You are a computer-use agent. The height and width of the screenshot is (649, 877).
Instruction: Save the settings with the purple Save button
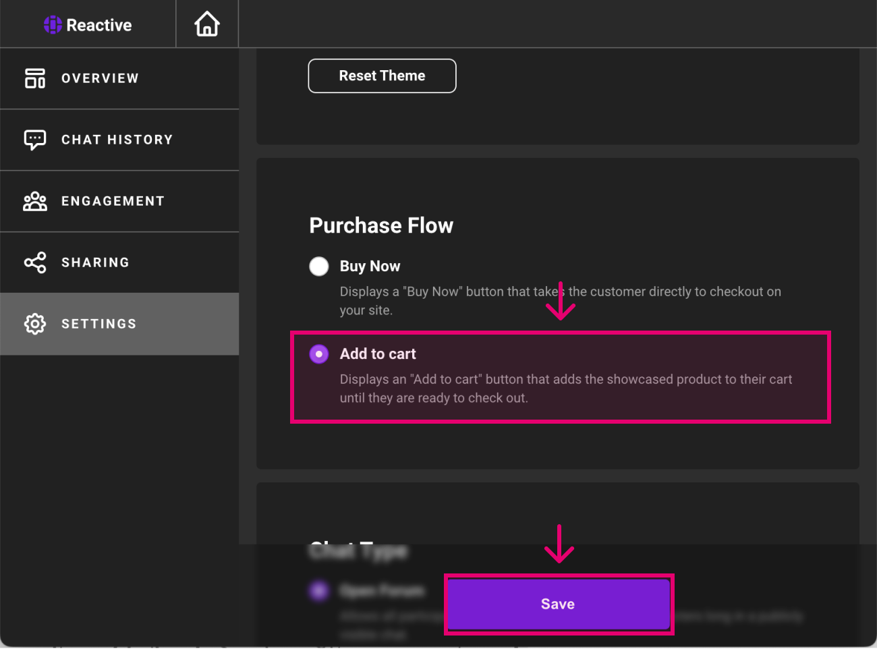click(558, 604)
